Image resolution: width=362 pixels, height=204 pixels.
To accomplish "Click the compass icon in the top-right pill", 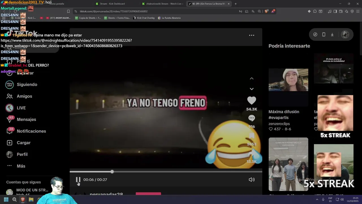I will coord(315,35).
